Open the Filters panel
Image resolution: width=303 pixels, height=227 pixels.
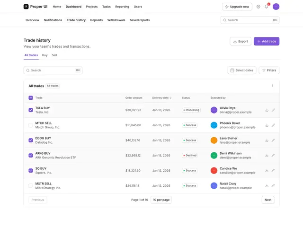pyautogui.click(x=269, y=70)
